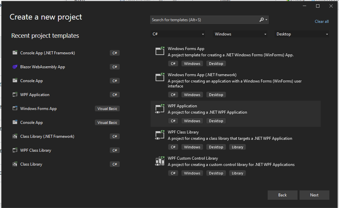This screenshot has width=339, height=208.
Task: Click the WPF Application icon in recent templates
Action: pos(15,94)
